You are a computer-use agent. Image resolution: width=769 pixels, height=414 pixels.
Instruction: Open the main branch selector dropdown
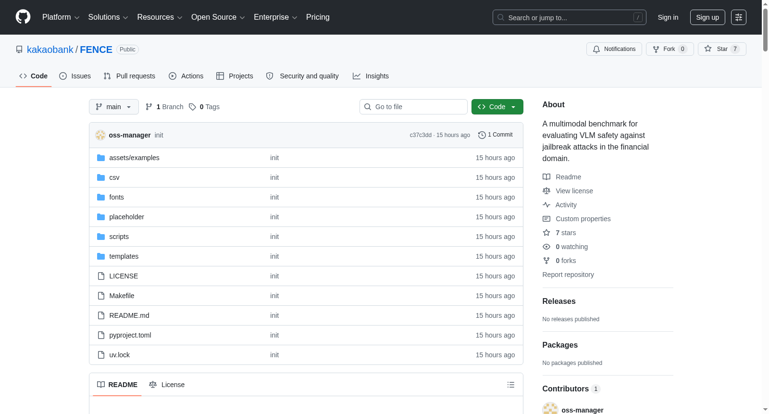[114, 107]
